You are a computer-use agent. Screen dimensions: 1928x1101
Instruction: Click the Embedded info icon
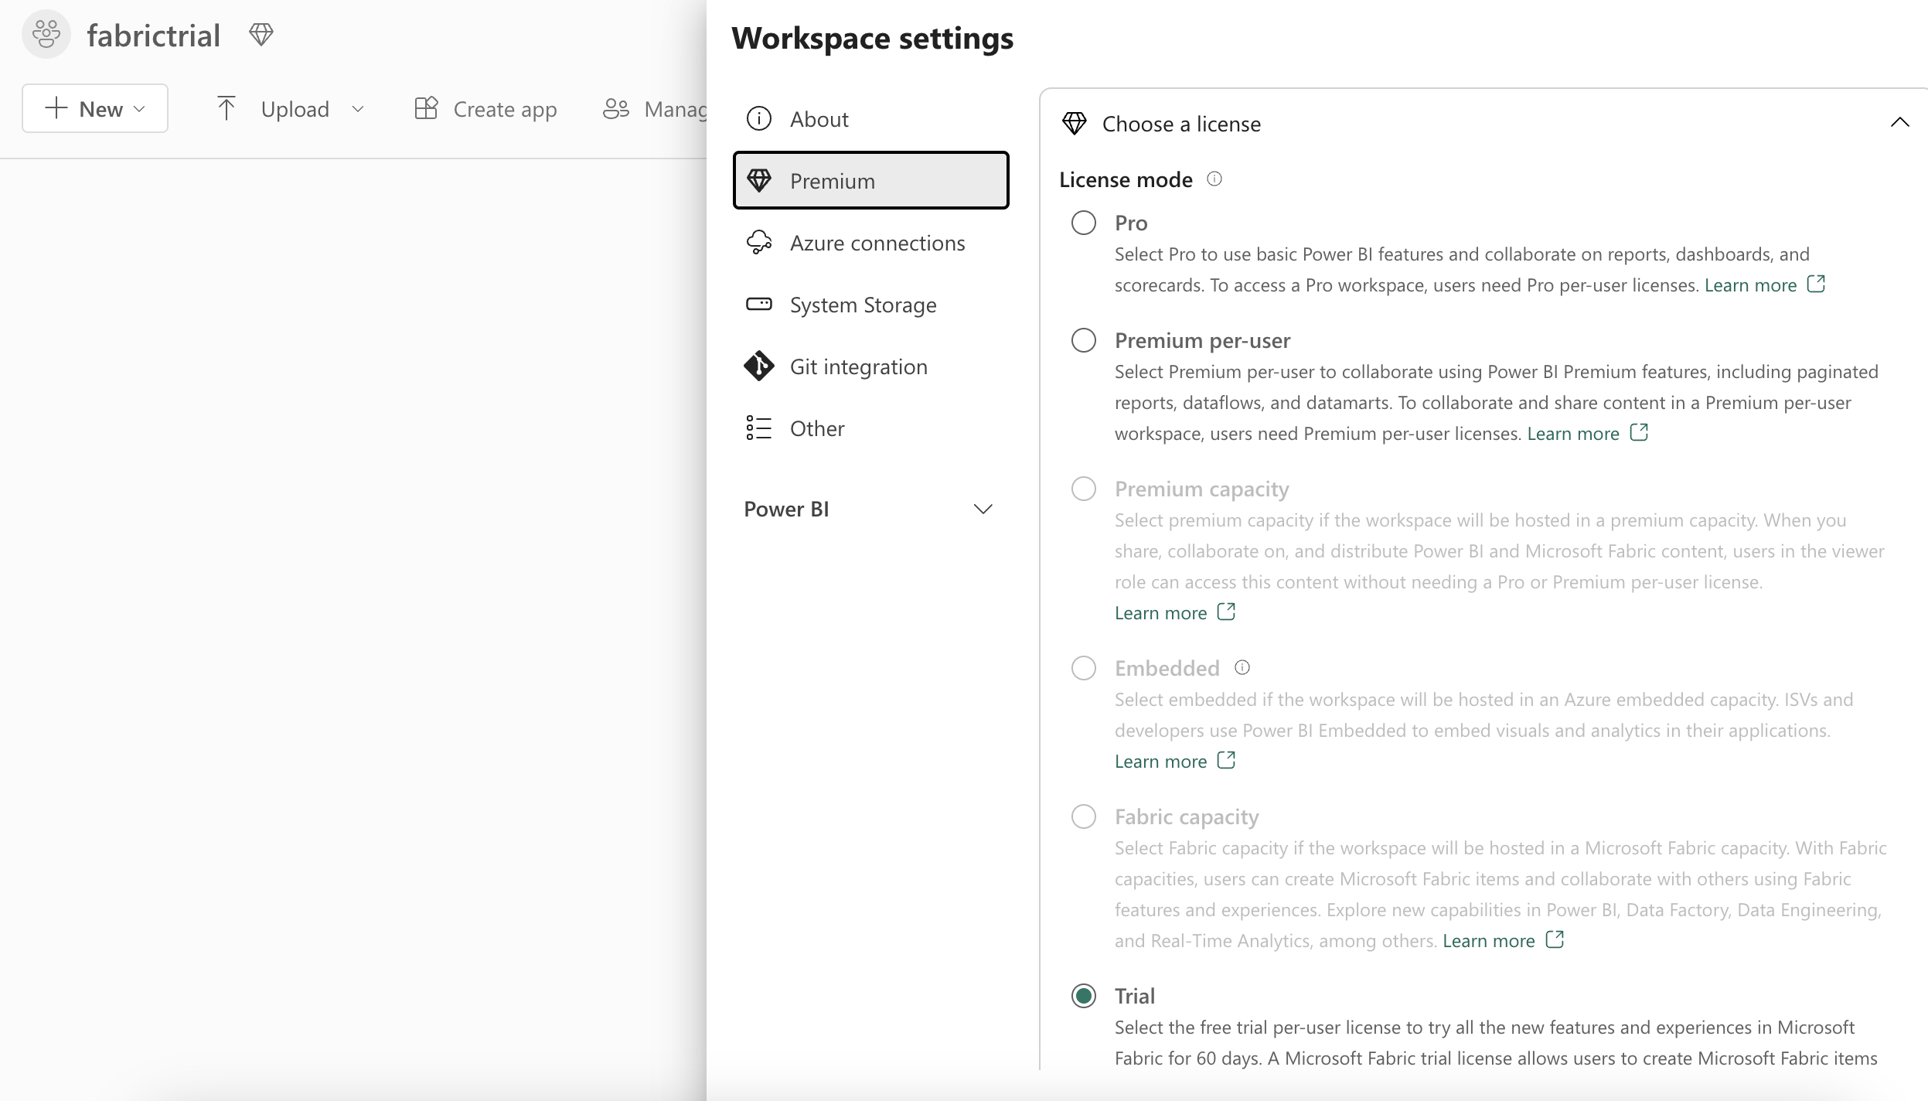click(x=1242, y=667)
